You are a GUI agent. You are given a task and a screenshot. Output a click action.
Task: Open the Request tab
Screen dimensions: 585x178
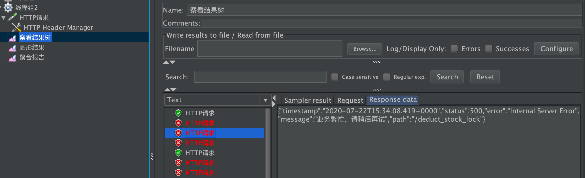pyautogui.click(x=350, y=100)
